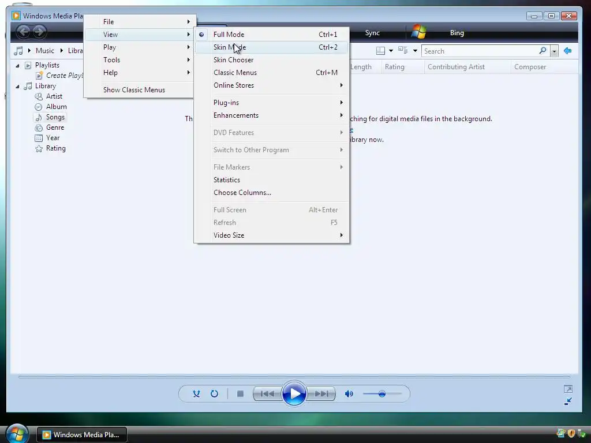Image resolution: width=591 pixels, height=443 pixels.
Task: Click the Stop playback button
Action: click(240, 393)
